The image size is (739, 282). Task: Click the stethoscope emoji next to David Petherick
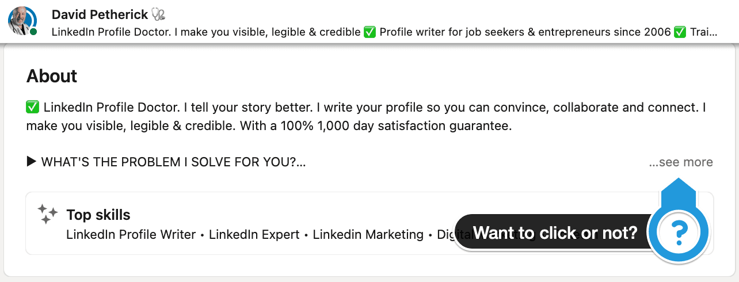point(159,14)
